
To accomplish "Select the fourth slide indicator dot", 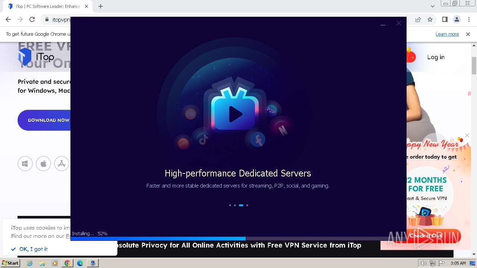I will click(247, 205).
